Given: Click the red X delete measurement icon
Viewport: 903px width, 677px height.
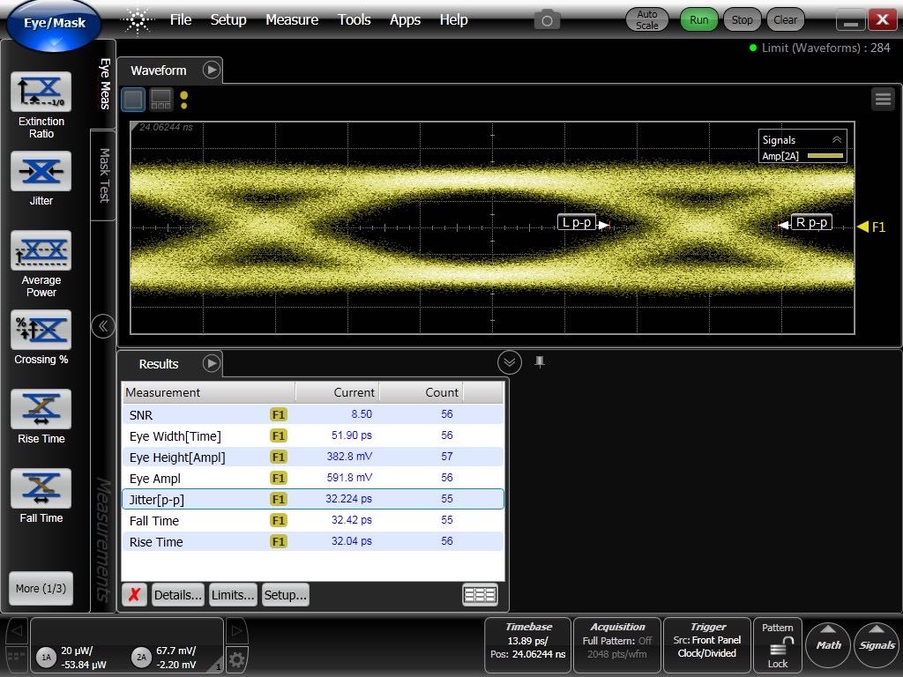Looking at the screenshot, I should click(x=134, y=595).
